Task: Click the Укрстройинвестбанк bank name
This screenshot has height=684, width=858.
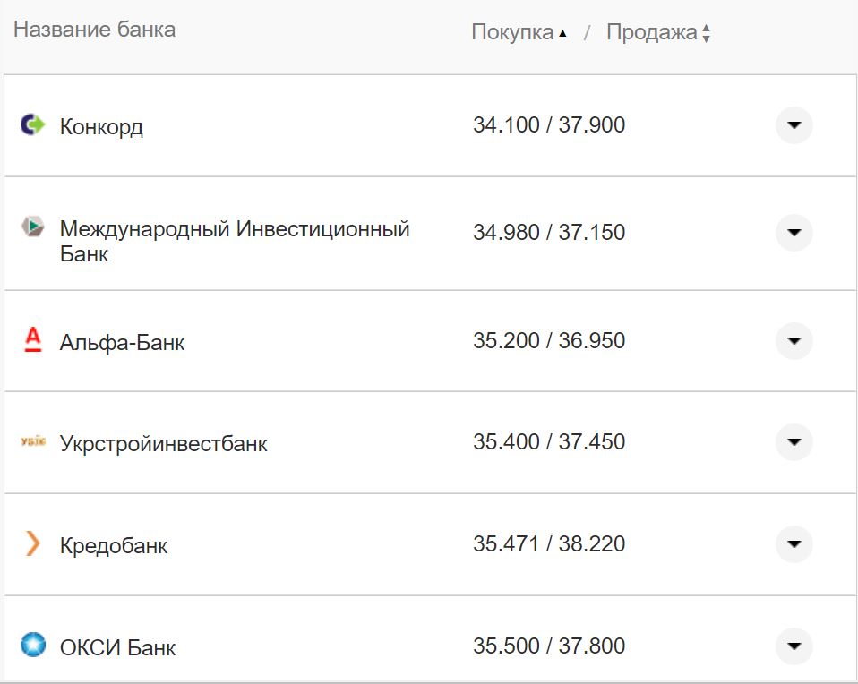Action: (x=162, y=442)
